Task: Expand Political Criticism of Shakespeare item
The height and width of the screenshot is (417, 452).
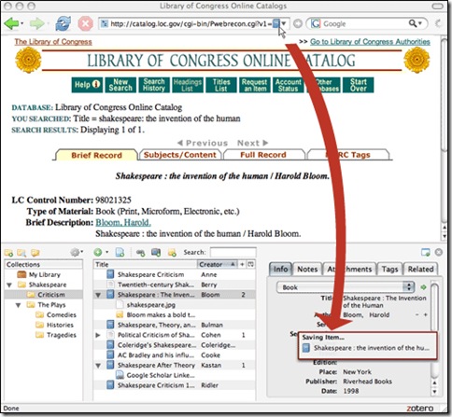Action: [x=98, y=335]
